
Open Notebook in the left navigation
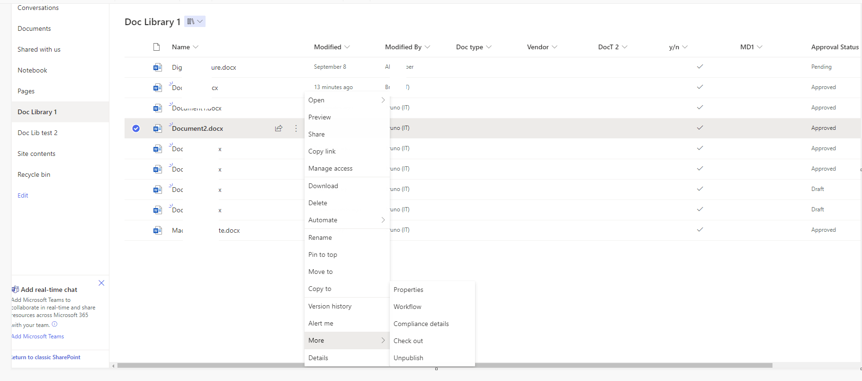pos(32,70)
